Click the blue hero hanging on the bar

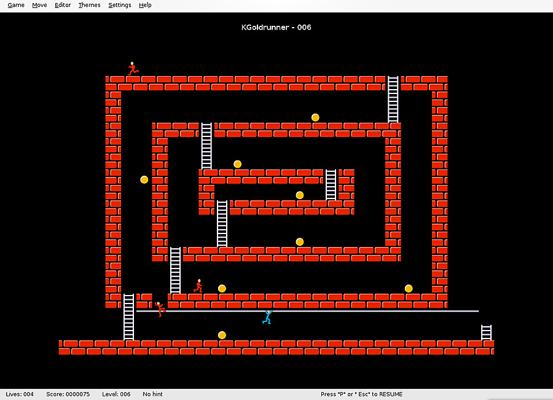pos(268,317)
